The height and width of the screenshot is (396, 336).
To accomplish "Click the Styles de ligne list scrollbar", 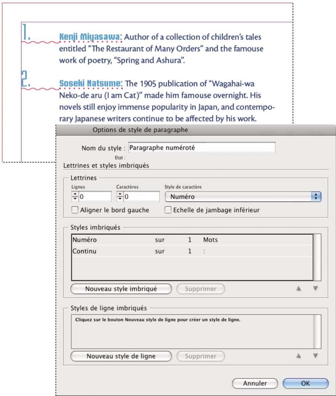I will point(317,332).
